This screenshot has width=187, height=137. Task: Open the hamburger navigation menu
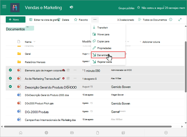point(4,7)
